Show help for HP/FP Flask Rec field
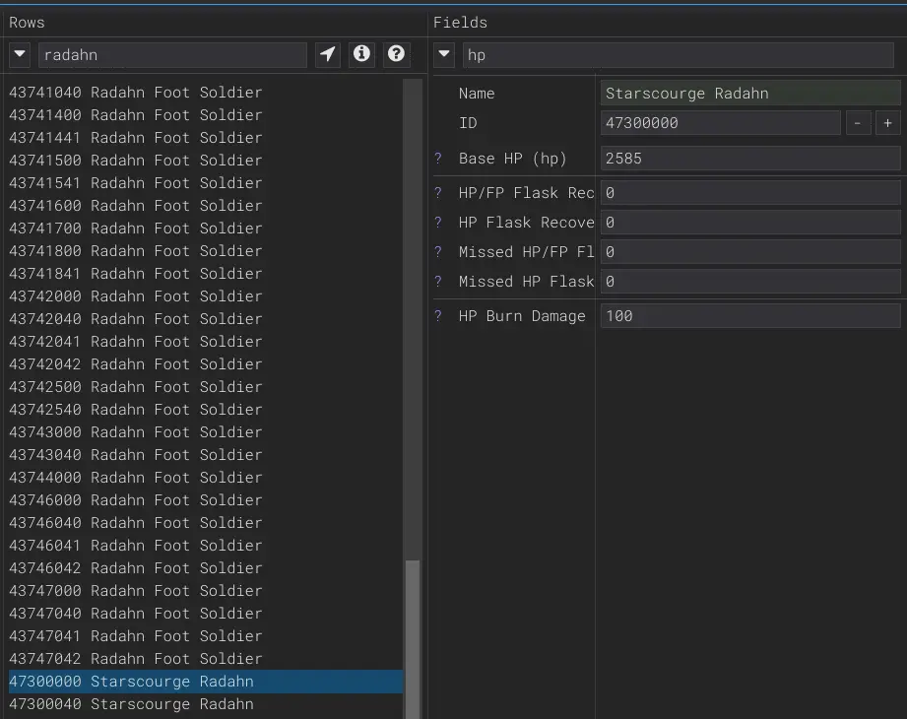 tap(438, 193)
